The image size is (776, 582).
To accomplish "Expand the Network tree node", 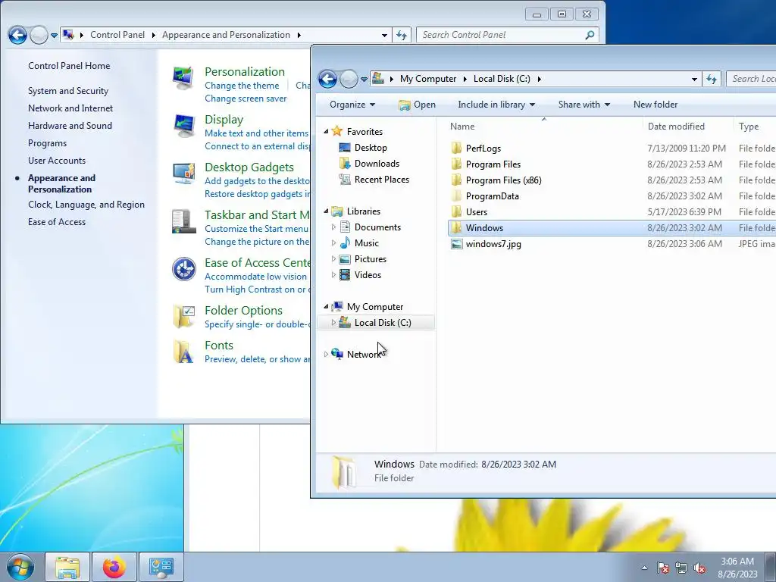I will click(x=326, y=355).
